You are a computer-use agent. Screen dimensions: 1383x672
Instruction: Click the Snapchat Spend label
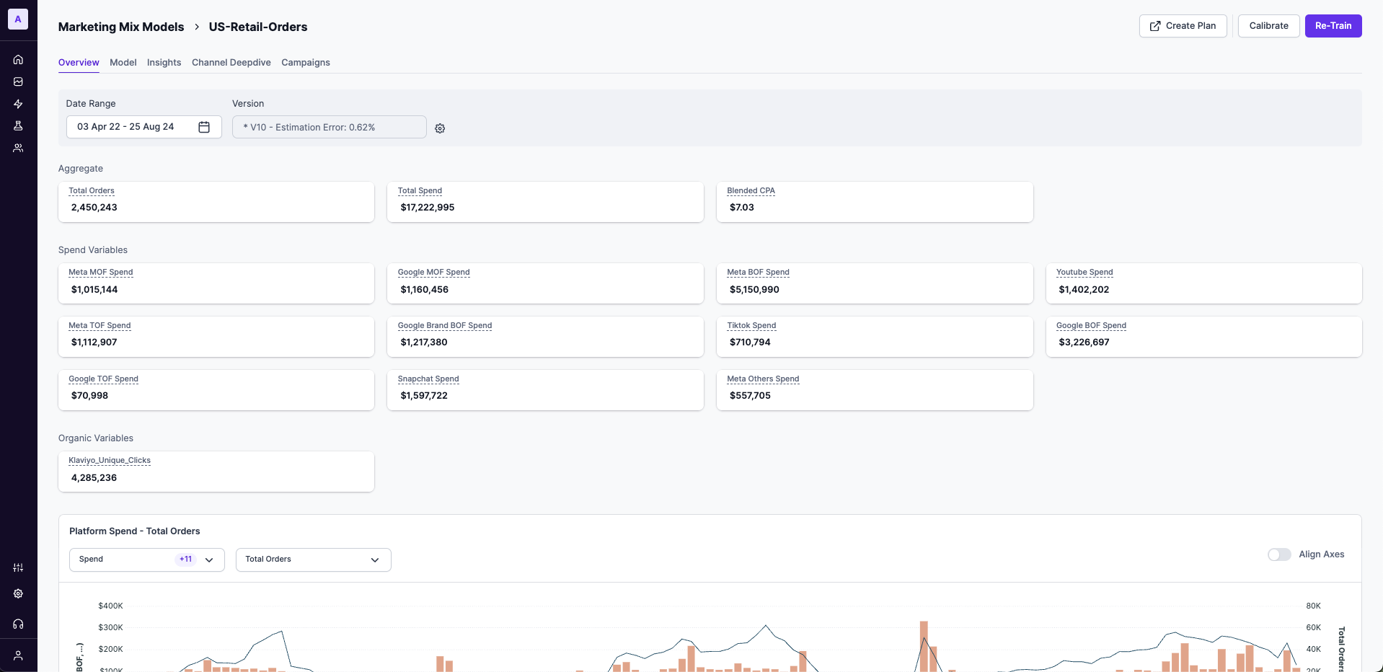[x=428, y=379]
